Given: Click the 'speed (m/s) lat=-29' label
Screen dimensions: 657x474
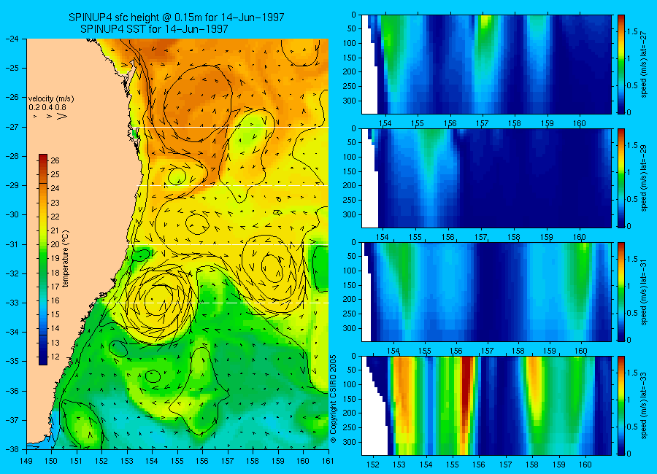Looking at the screenshot, I should pos(644,180).
